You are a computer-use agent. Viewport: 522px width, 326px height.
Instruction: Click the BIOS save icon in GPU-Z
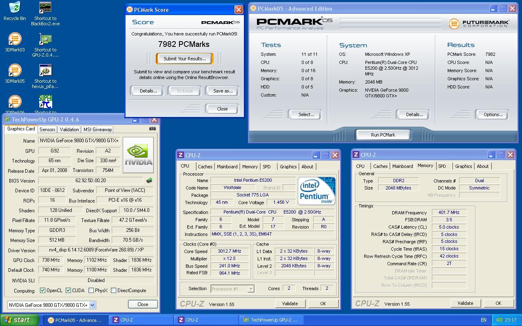click(149, 180)
